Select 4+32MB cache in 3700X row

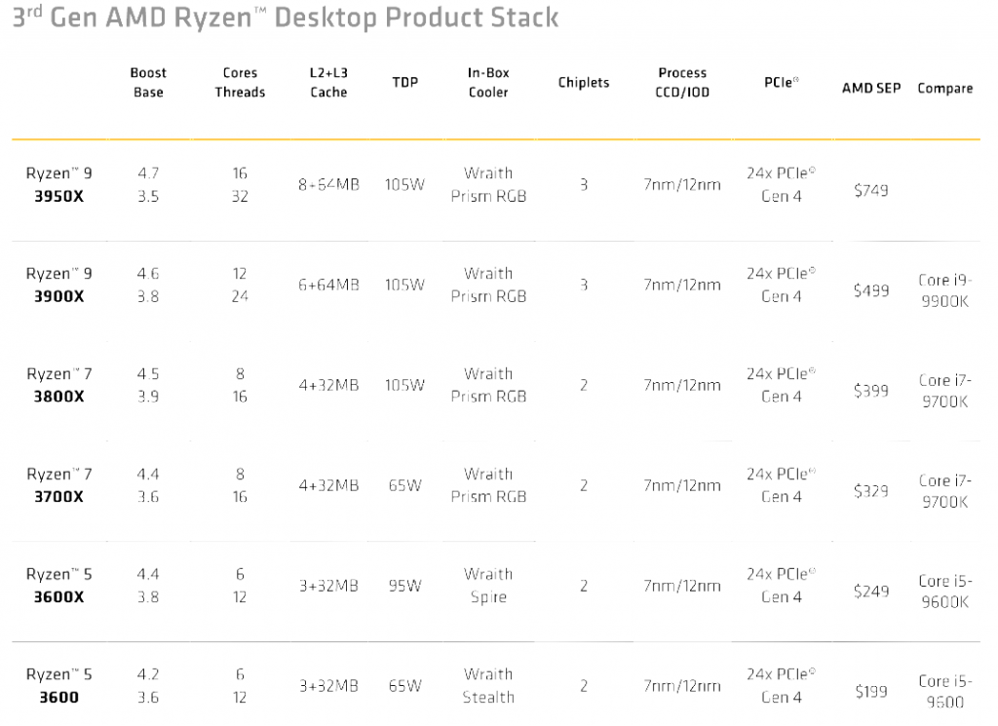328,485
